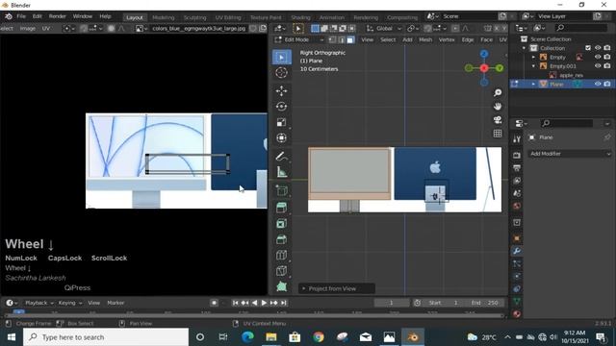Expand the Plane item in outliner
Viewport: 616px width, 346px height.
[x=533, y=85]
